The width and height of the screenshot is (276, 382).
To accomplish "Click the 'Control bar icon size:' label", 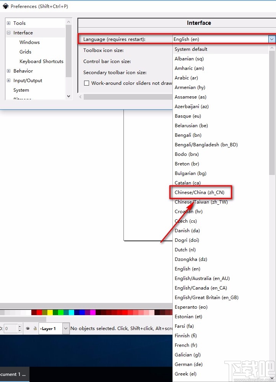I will [x=107, y=62].
